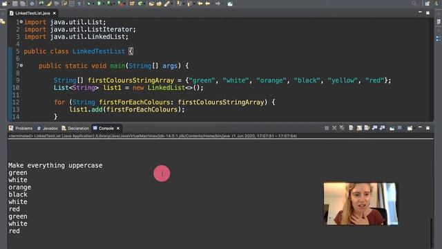Screen dimensions: 442x249
Task: Open the Coverage dropdown arrow
Action: point(113,3)
